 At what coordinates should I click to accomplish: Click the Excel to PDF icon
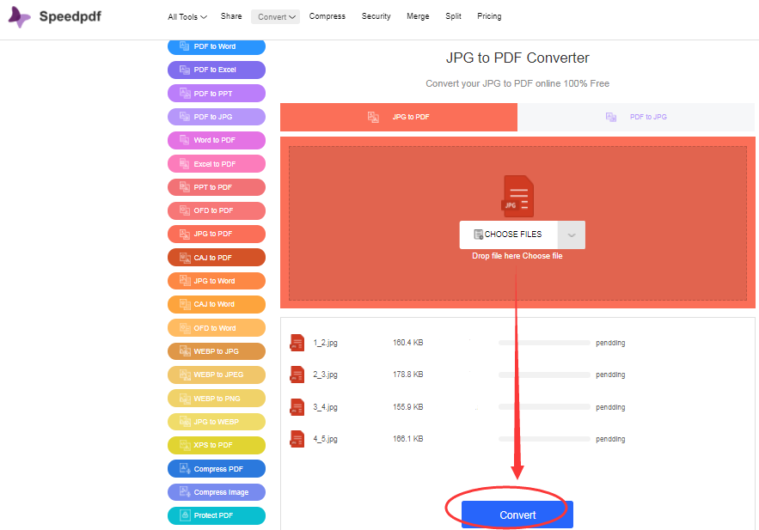click(185, 164)
